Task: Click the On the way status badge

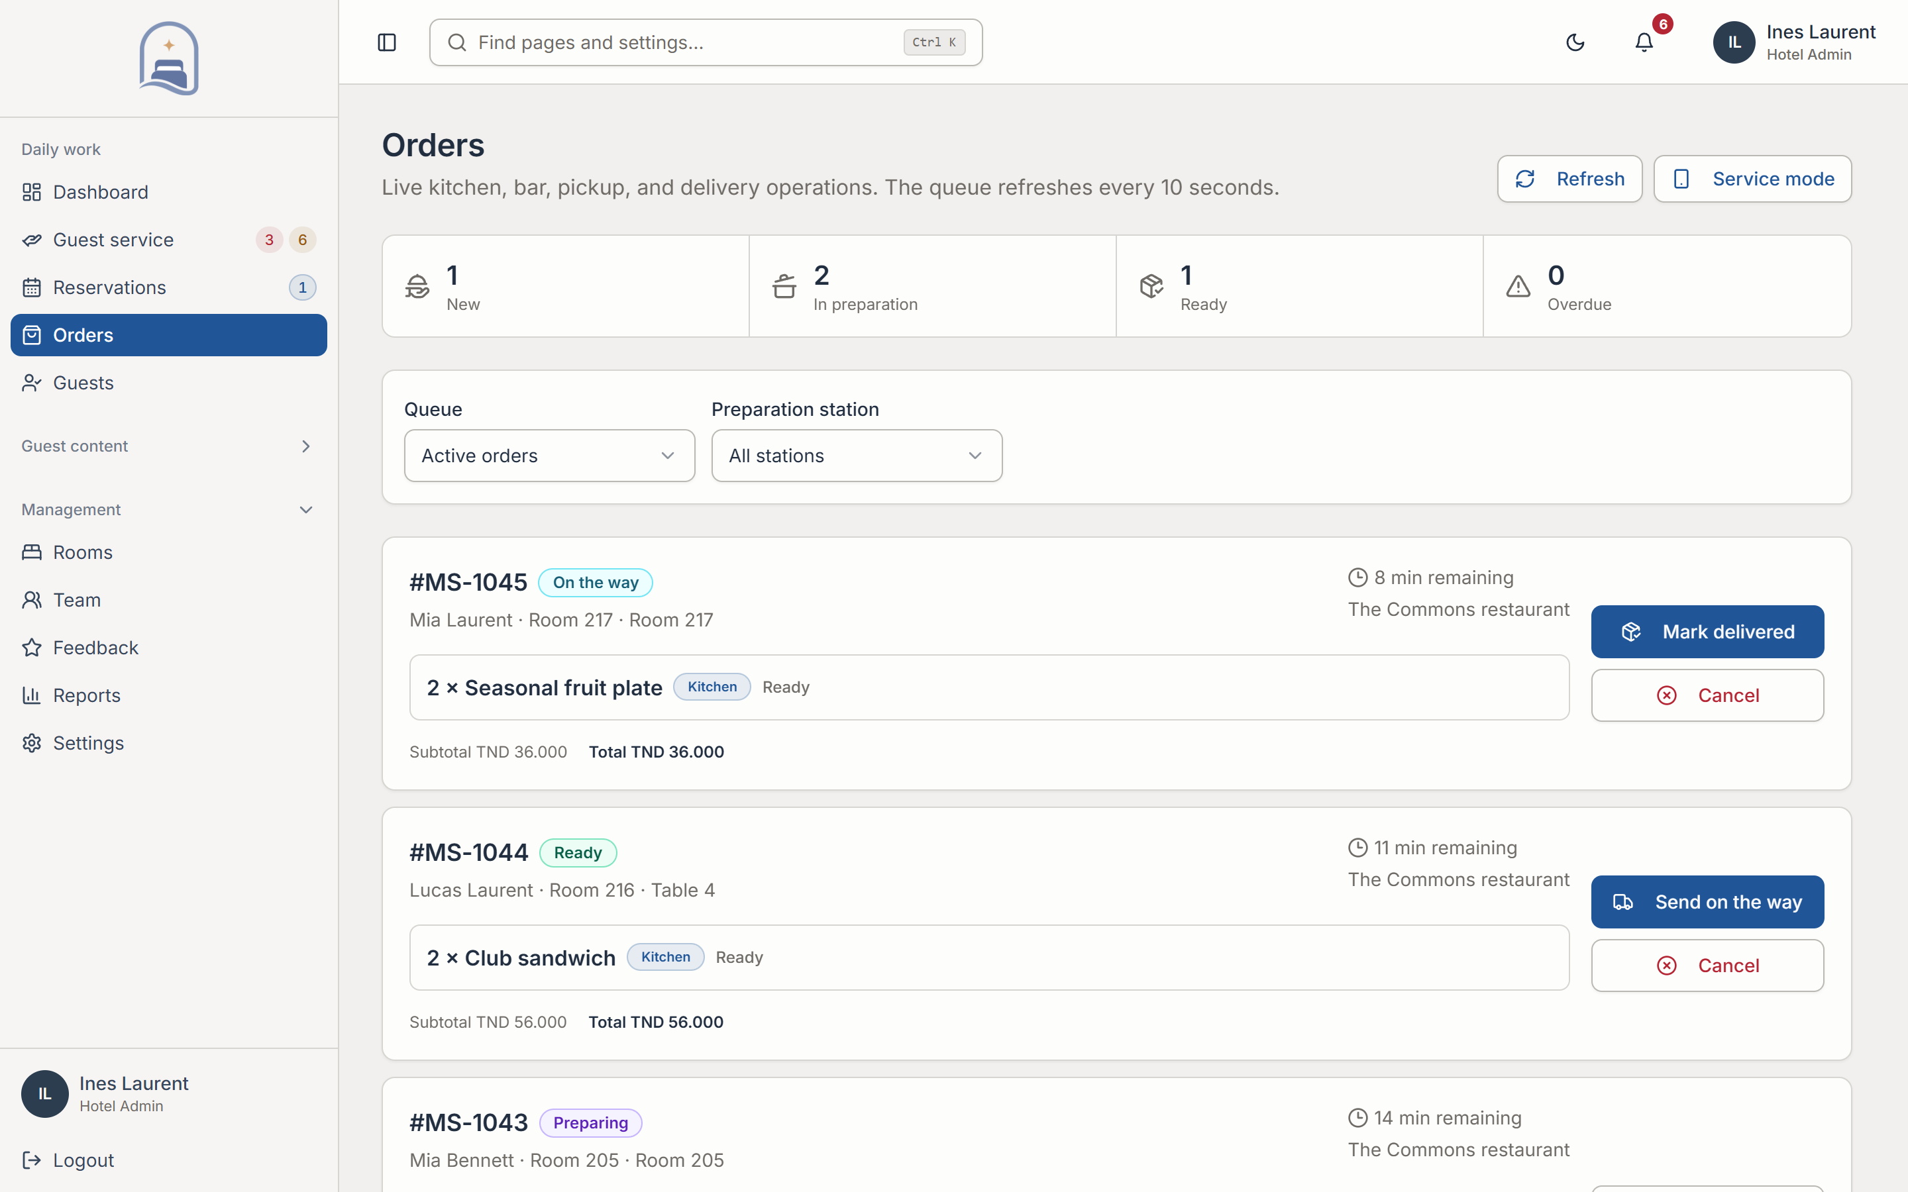Action: (x=596, y=583)
